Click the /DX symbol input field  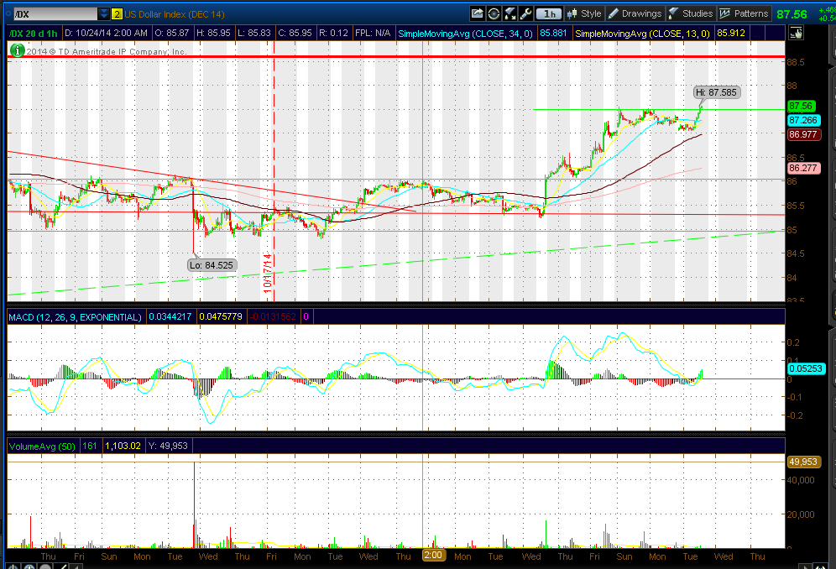click(x=55, y=14)
